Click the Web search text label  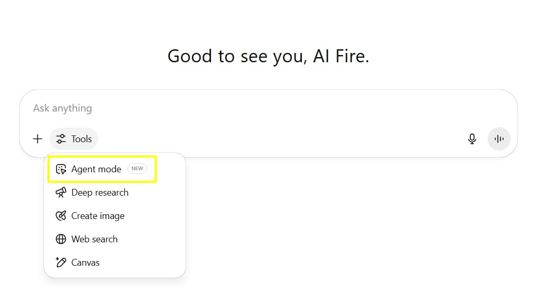94,239
